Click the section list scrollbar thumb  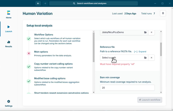tap(94, 47)
